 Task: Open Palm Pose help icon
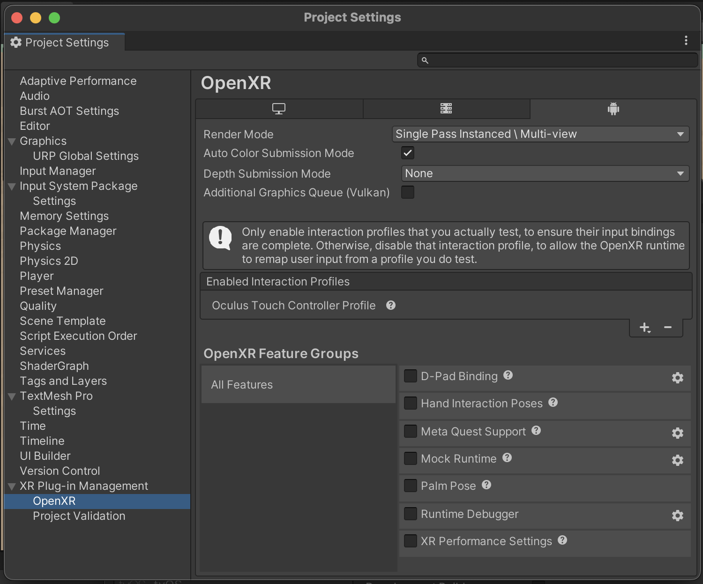tap(486, 485)
